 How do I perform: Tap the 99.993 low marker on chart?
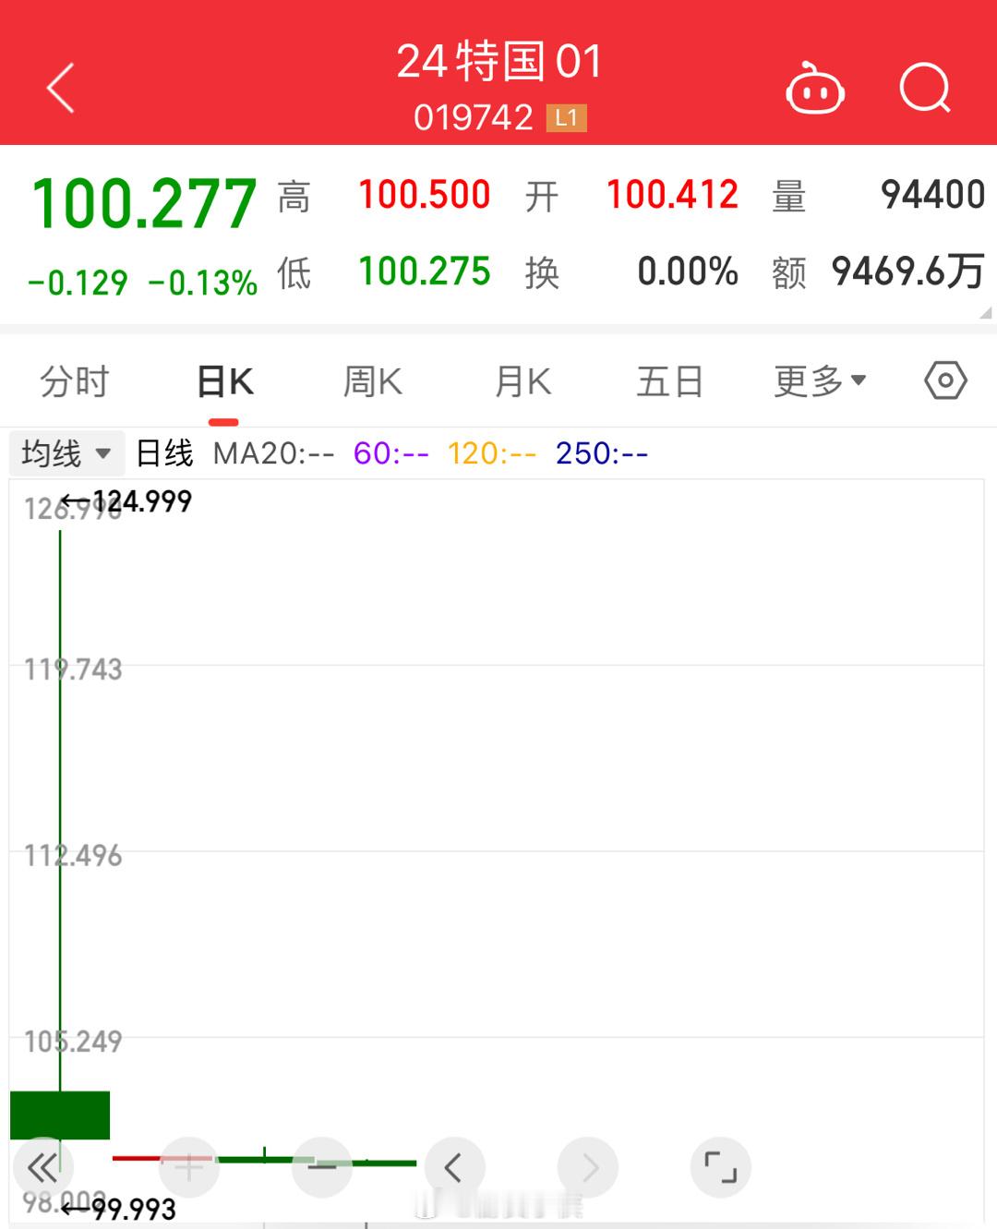(118, 1209)
